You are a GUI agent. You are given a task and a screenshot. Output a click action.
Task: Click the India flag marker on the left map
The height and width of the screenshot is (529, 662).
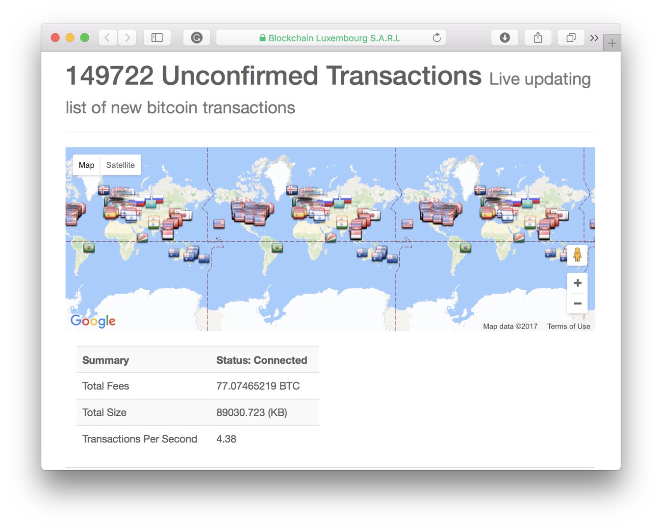(x=153, y=224)
